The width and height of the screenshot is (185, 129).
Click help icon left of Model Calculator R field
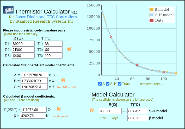coord(92,110)
